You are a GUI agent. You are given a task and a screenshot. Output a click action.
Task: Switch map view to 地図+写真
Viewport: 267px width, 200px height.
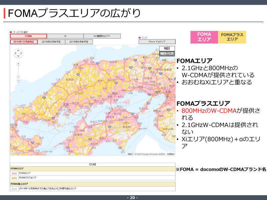pos(167,54)
